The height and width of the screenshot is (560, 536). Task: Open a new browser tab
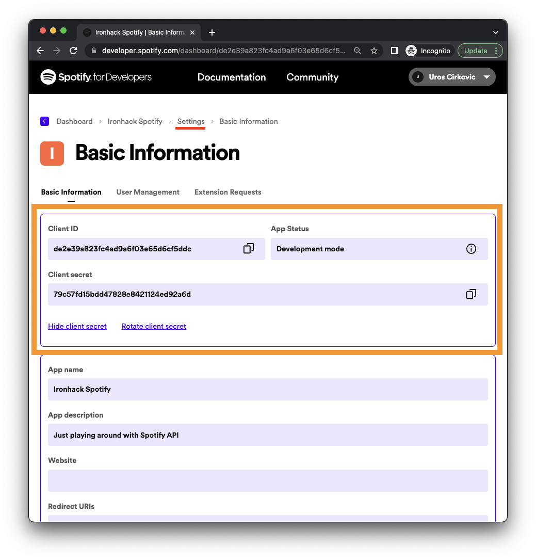(x=212, y=33)
